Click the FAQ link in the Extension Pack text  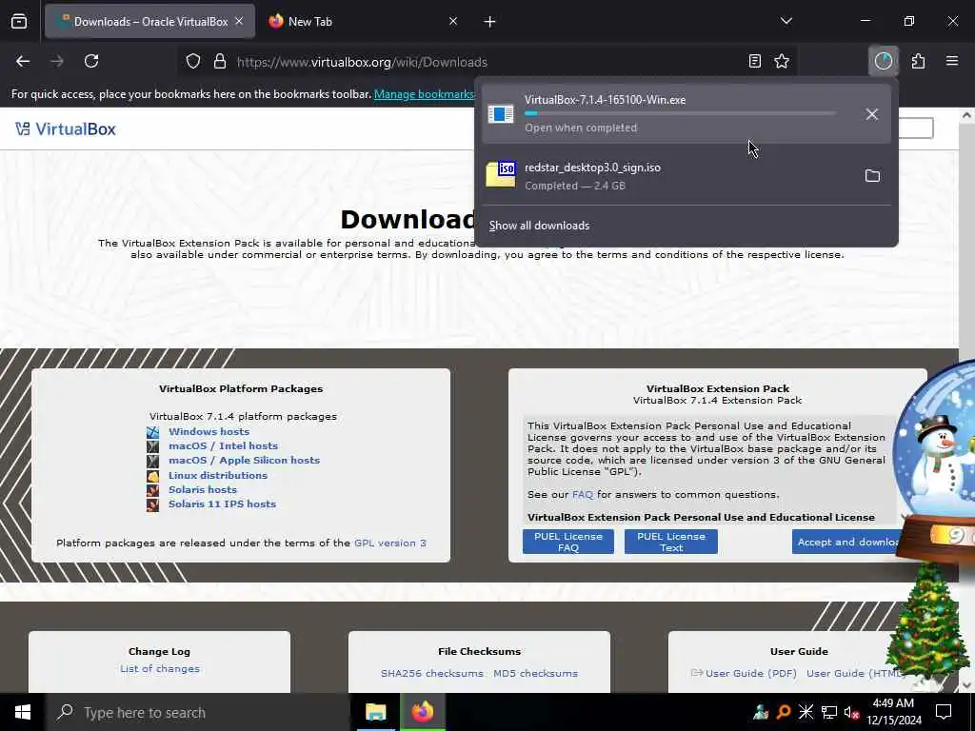coord(583,495)
